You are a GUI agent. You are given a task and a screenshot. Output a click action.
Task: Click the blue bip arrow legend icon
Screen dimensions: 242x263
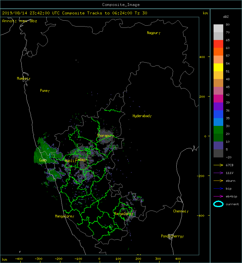[x=218, y=189]
